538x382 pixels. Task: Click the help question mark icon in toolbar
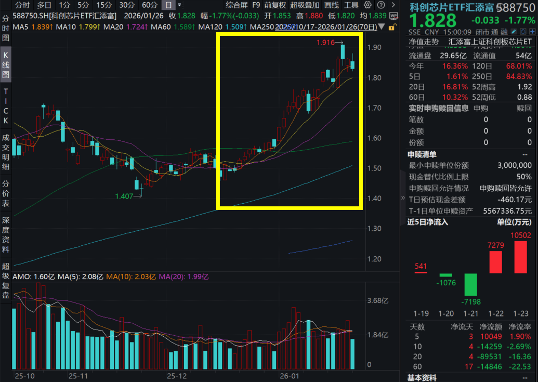point(381,5)
